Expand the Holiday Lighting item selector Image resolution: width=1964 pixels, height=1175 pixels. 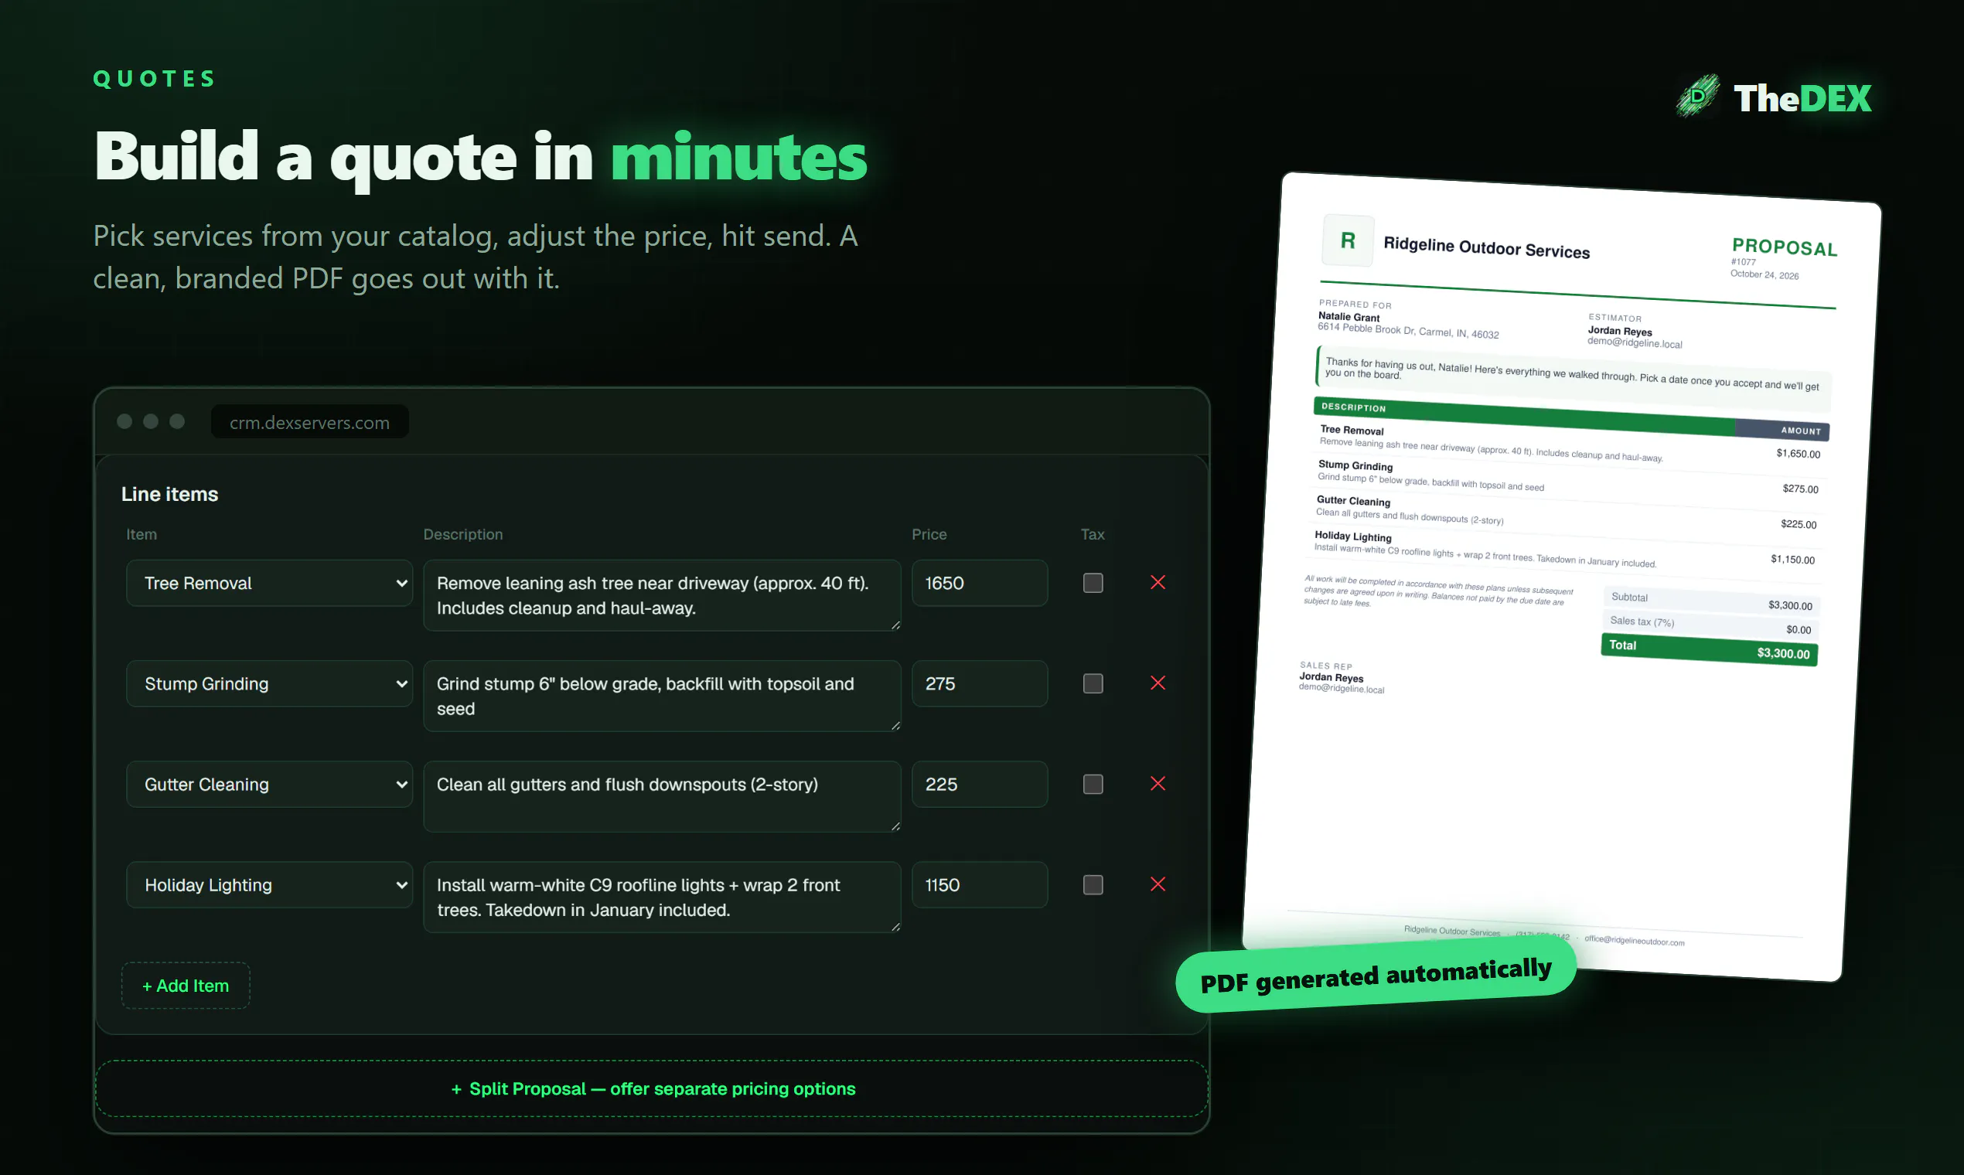(269, 885)
